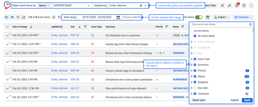
Task: Sort by Date of change arrow
Action: click(x=31, y=27)
